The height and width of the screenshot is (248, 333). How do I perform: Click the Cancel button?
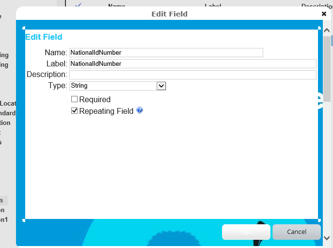[297, 232]
